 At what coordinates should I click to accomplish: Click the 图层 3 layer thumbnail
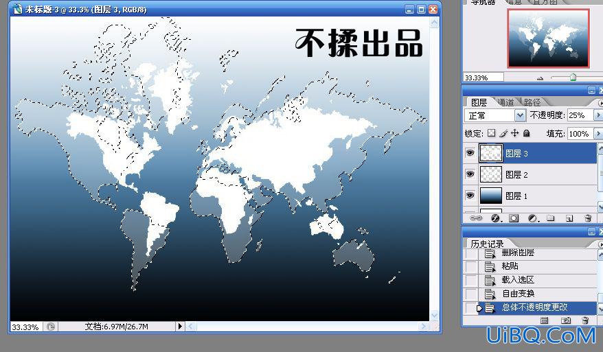coord(491,153)
